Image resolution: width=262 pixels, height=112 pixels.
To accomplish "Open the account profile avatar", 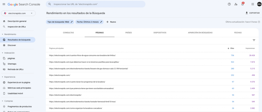I will [259, 4].
